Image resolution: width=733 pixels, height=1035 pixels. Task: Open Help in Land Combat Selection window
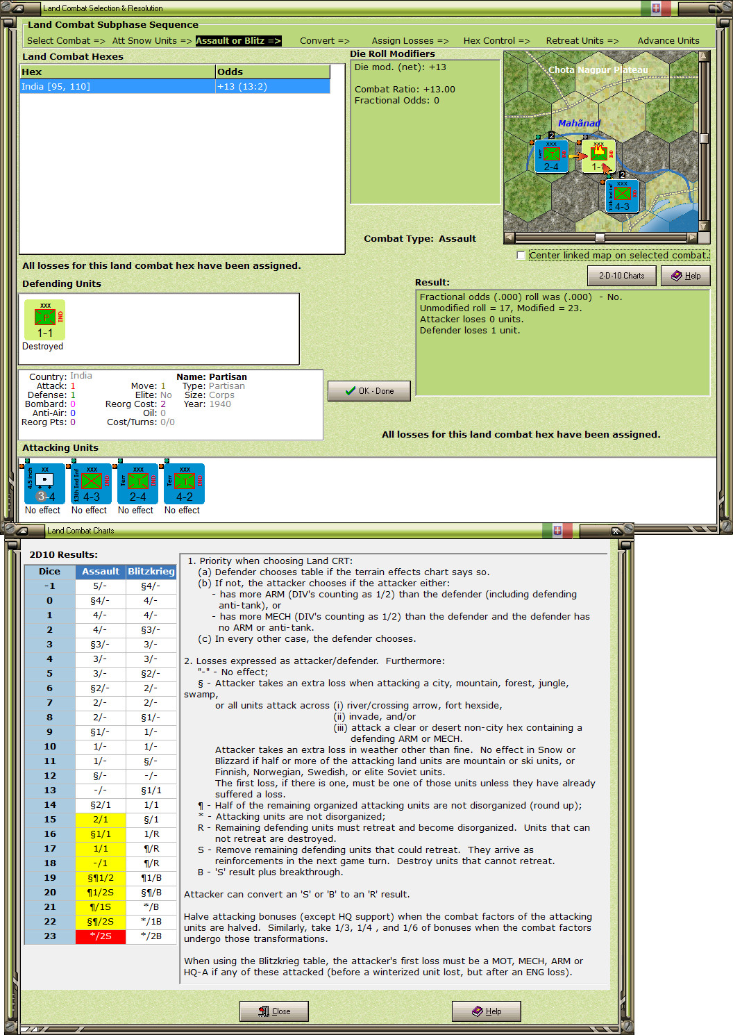point(685,276)
